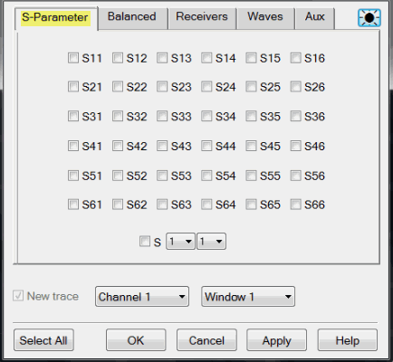
Task: Toggle the S34 checkbox
Action: click(x=206, y=116)
